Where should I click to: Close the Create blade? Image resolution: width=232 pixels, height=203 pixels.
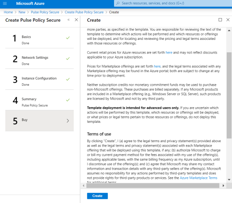tap(228, 20)
